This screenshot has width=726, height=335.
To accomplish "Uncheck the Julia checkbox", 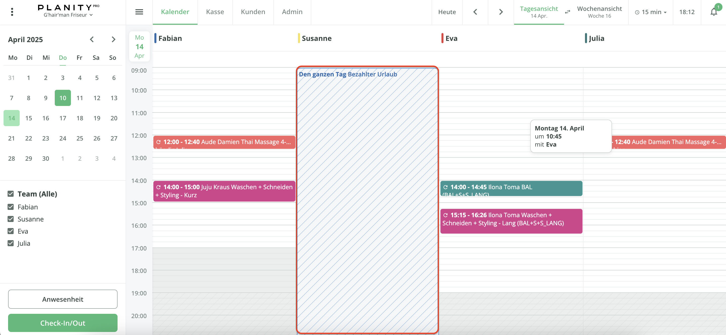I will pos(11,243).
